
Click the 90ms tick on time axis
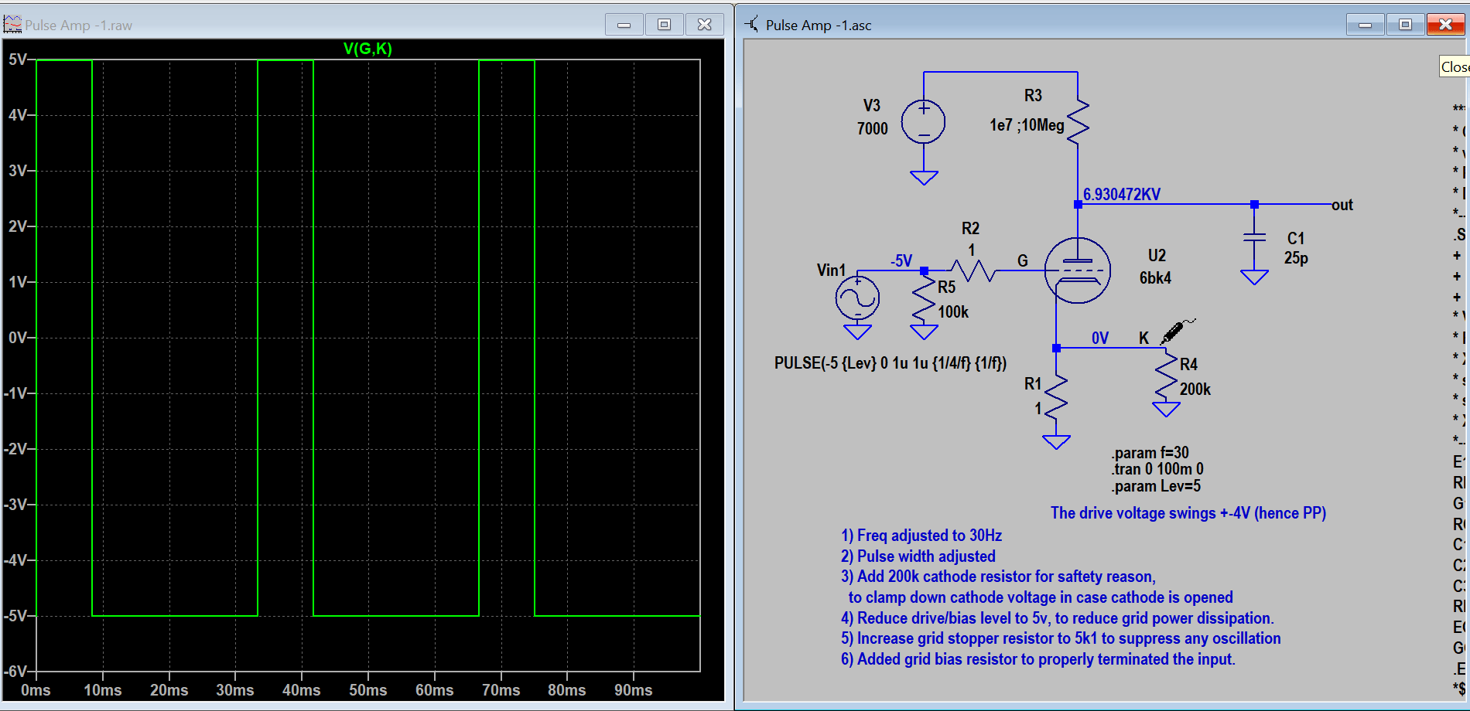[634, 690]
